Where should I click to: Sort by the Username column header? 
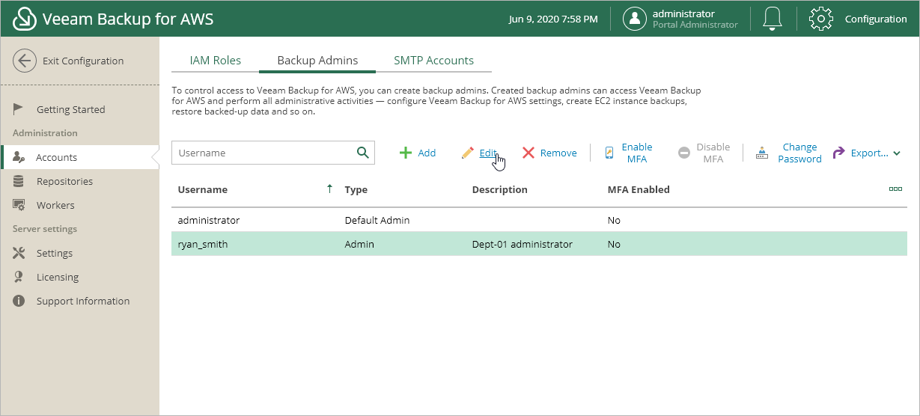pos(202,189)
